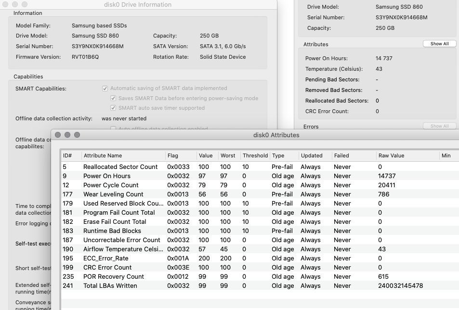Select the Uncorrectable Error Count row
The width and height of the screenshot is (459, 310).
coord(260,240)
